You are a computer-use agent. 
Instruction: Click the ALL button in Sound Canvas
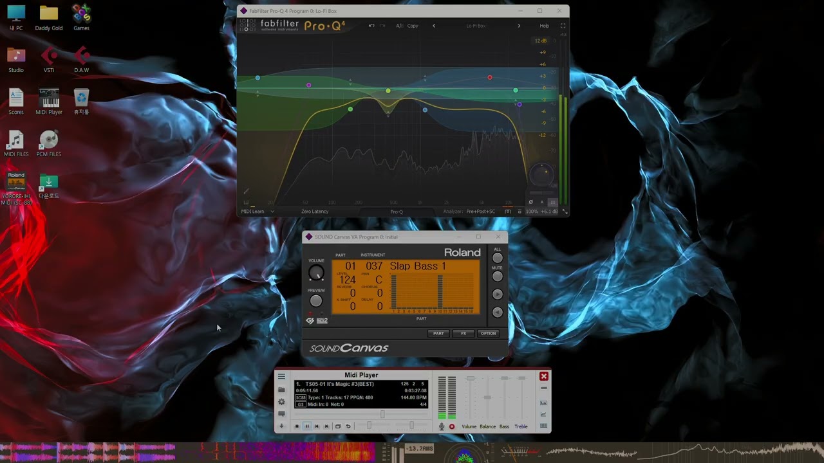click(x=497, y=258)
